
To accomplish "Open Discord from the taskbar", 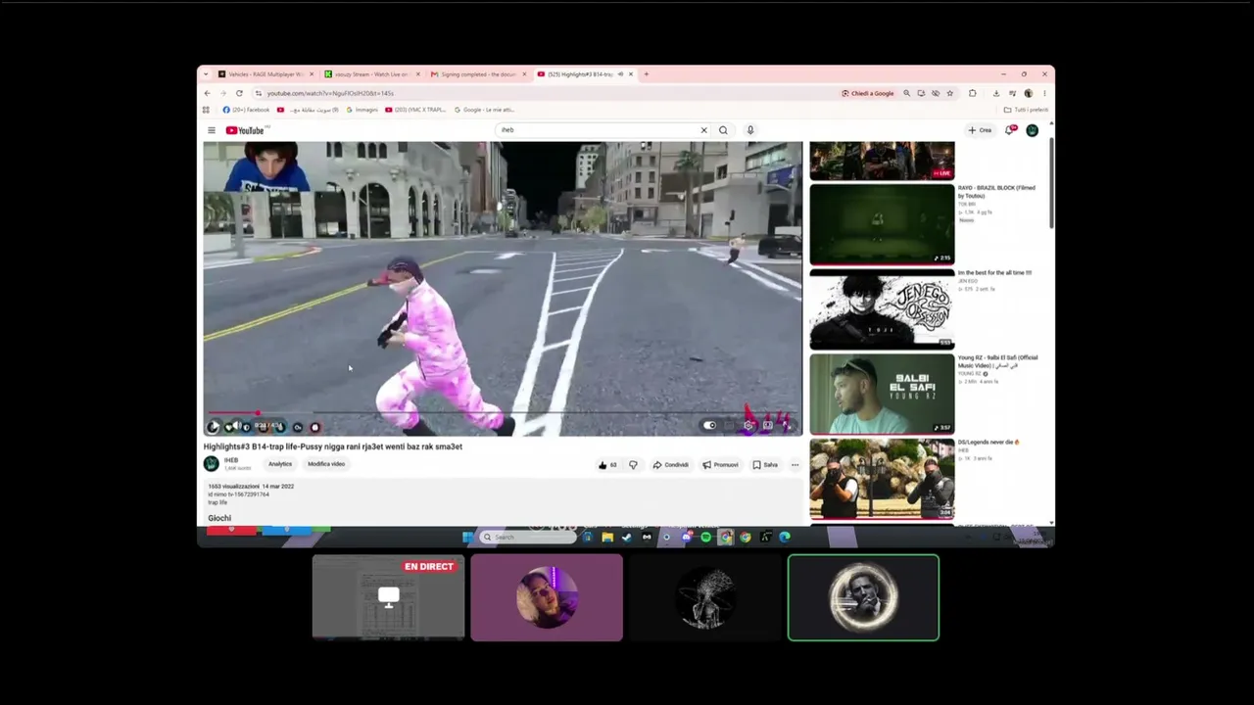I will 686,537.
